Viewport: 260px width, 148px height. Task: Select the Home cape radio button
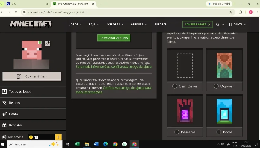coord(219,132)
